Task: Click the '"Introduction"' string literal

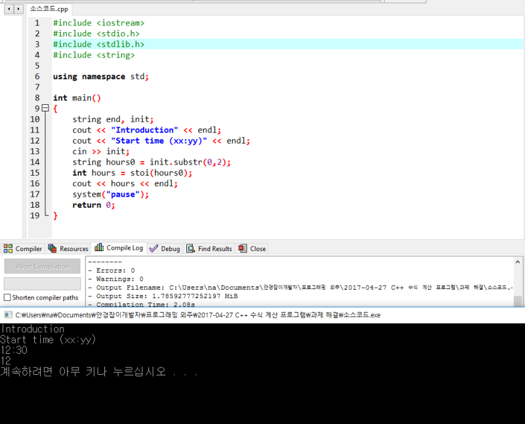Action: coord(144,130)
